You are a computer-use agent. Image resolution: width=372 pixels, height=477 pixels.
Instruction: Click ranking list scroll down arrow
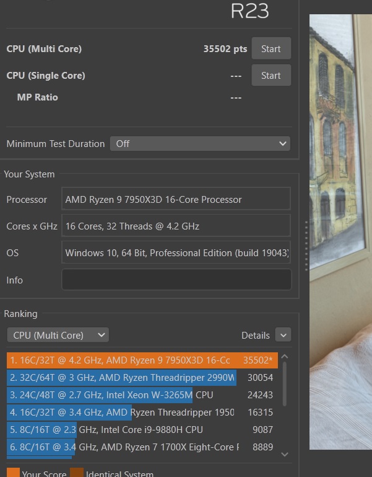[x=285, y=455]
